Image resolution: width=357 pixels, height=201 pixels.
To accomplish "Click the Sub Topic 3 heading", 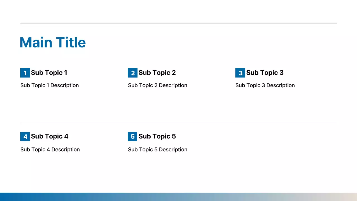I will pos(265,73).
